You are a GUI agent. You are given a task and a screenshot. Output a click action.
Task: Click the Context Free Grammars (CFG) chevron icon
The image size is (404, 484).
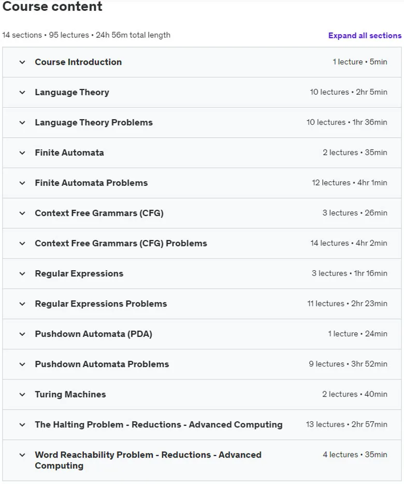[22, 214]
